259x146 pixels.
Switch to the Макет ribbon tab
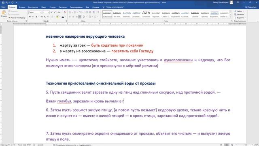tap(44, 7)
